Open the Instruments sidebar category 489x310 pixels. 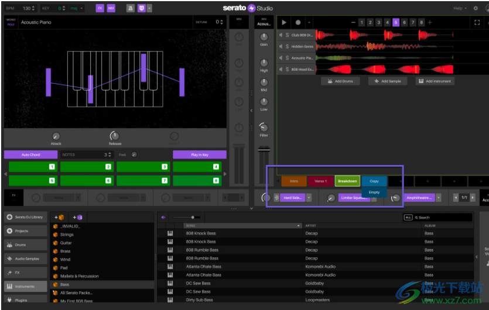[x=26, y=287]
